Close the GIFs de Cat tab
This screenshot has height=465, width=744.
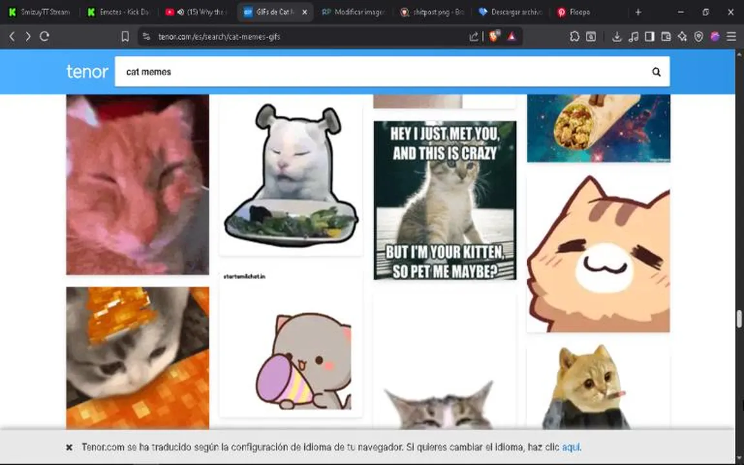(305, 12)
